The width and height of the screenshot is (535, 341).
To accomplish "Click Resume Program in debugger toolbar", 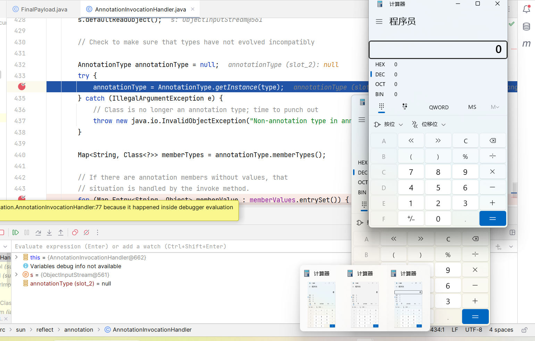I will (x=16, y=232).
